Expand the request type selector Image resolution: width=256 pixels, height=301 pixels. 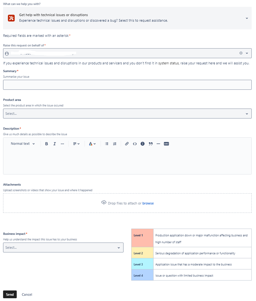pyautogui.click(x=247, y=18)
